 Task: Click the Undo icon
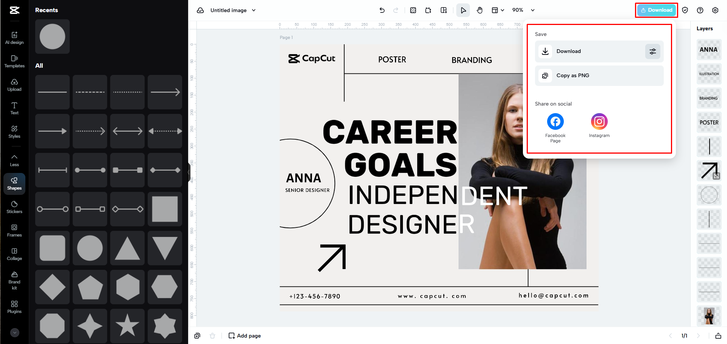tap(382, 10)
